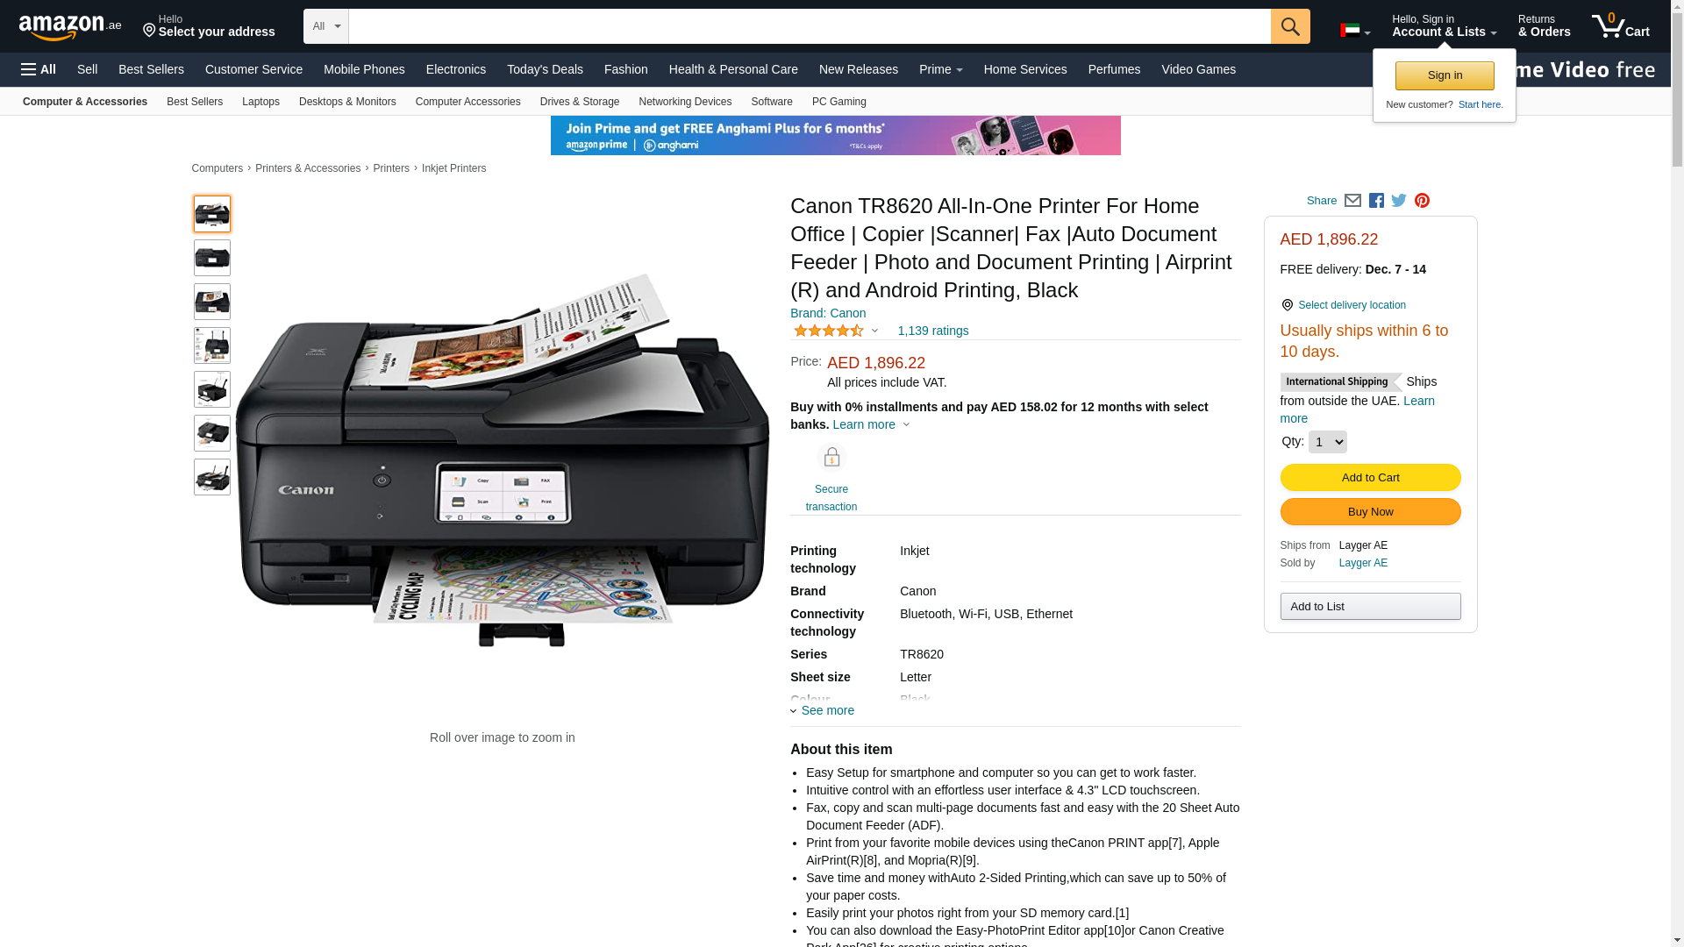The width and height of the screenshot is (1684, 947).
Task: Open Today's Deals from navigation bar
Action: (545, 69)
